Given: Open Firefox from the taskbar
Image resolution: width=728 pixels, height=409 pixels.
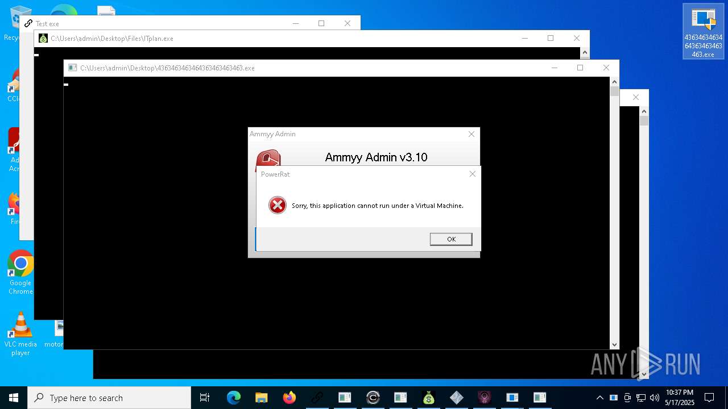Looking at the screenshot, I should point(289,398).
